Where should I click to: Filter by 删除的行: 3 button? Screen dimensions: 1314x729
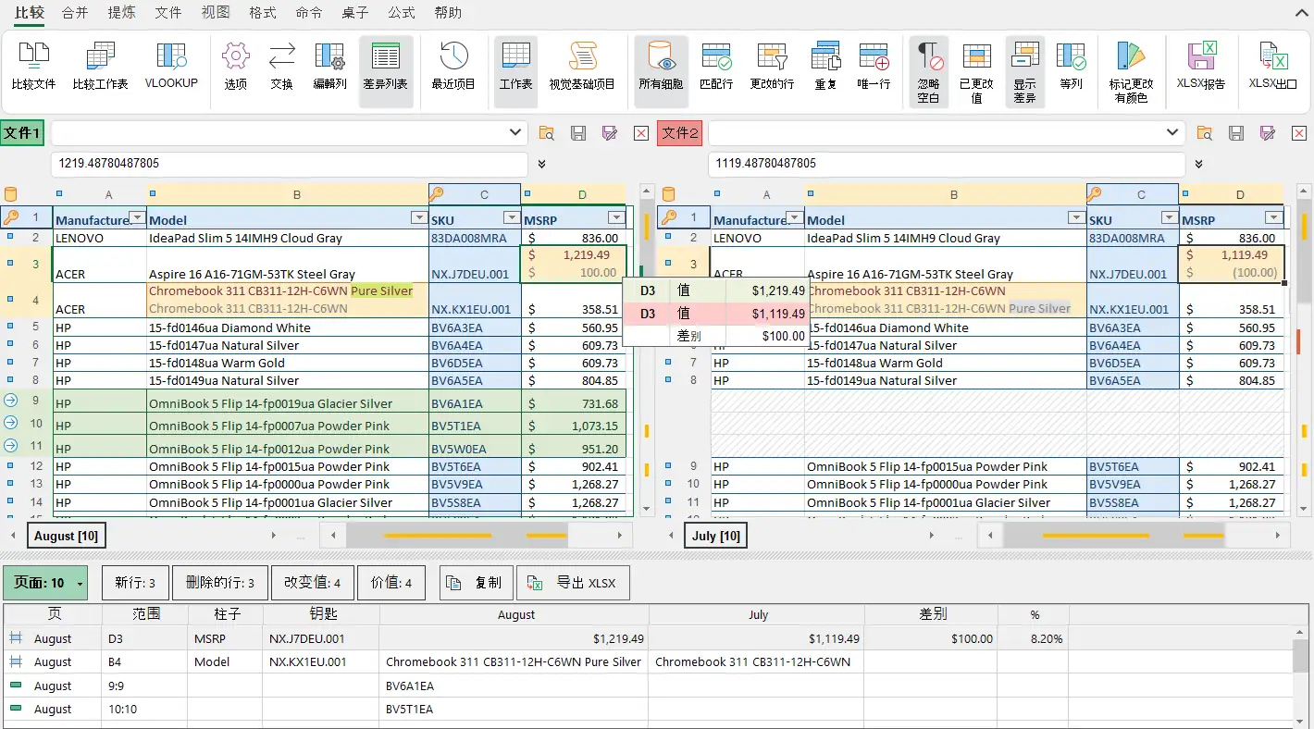click(x=220, y=583)
